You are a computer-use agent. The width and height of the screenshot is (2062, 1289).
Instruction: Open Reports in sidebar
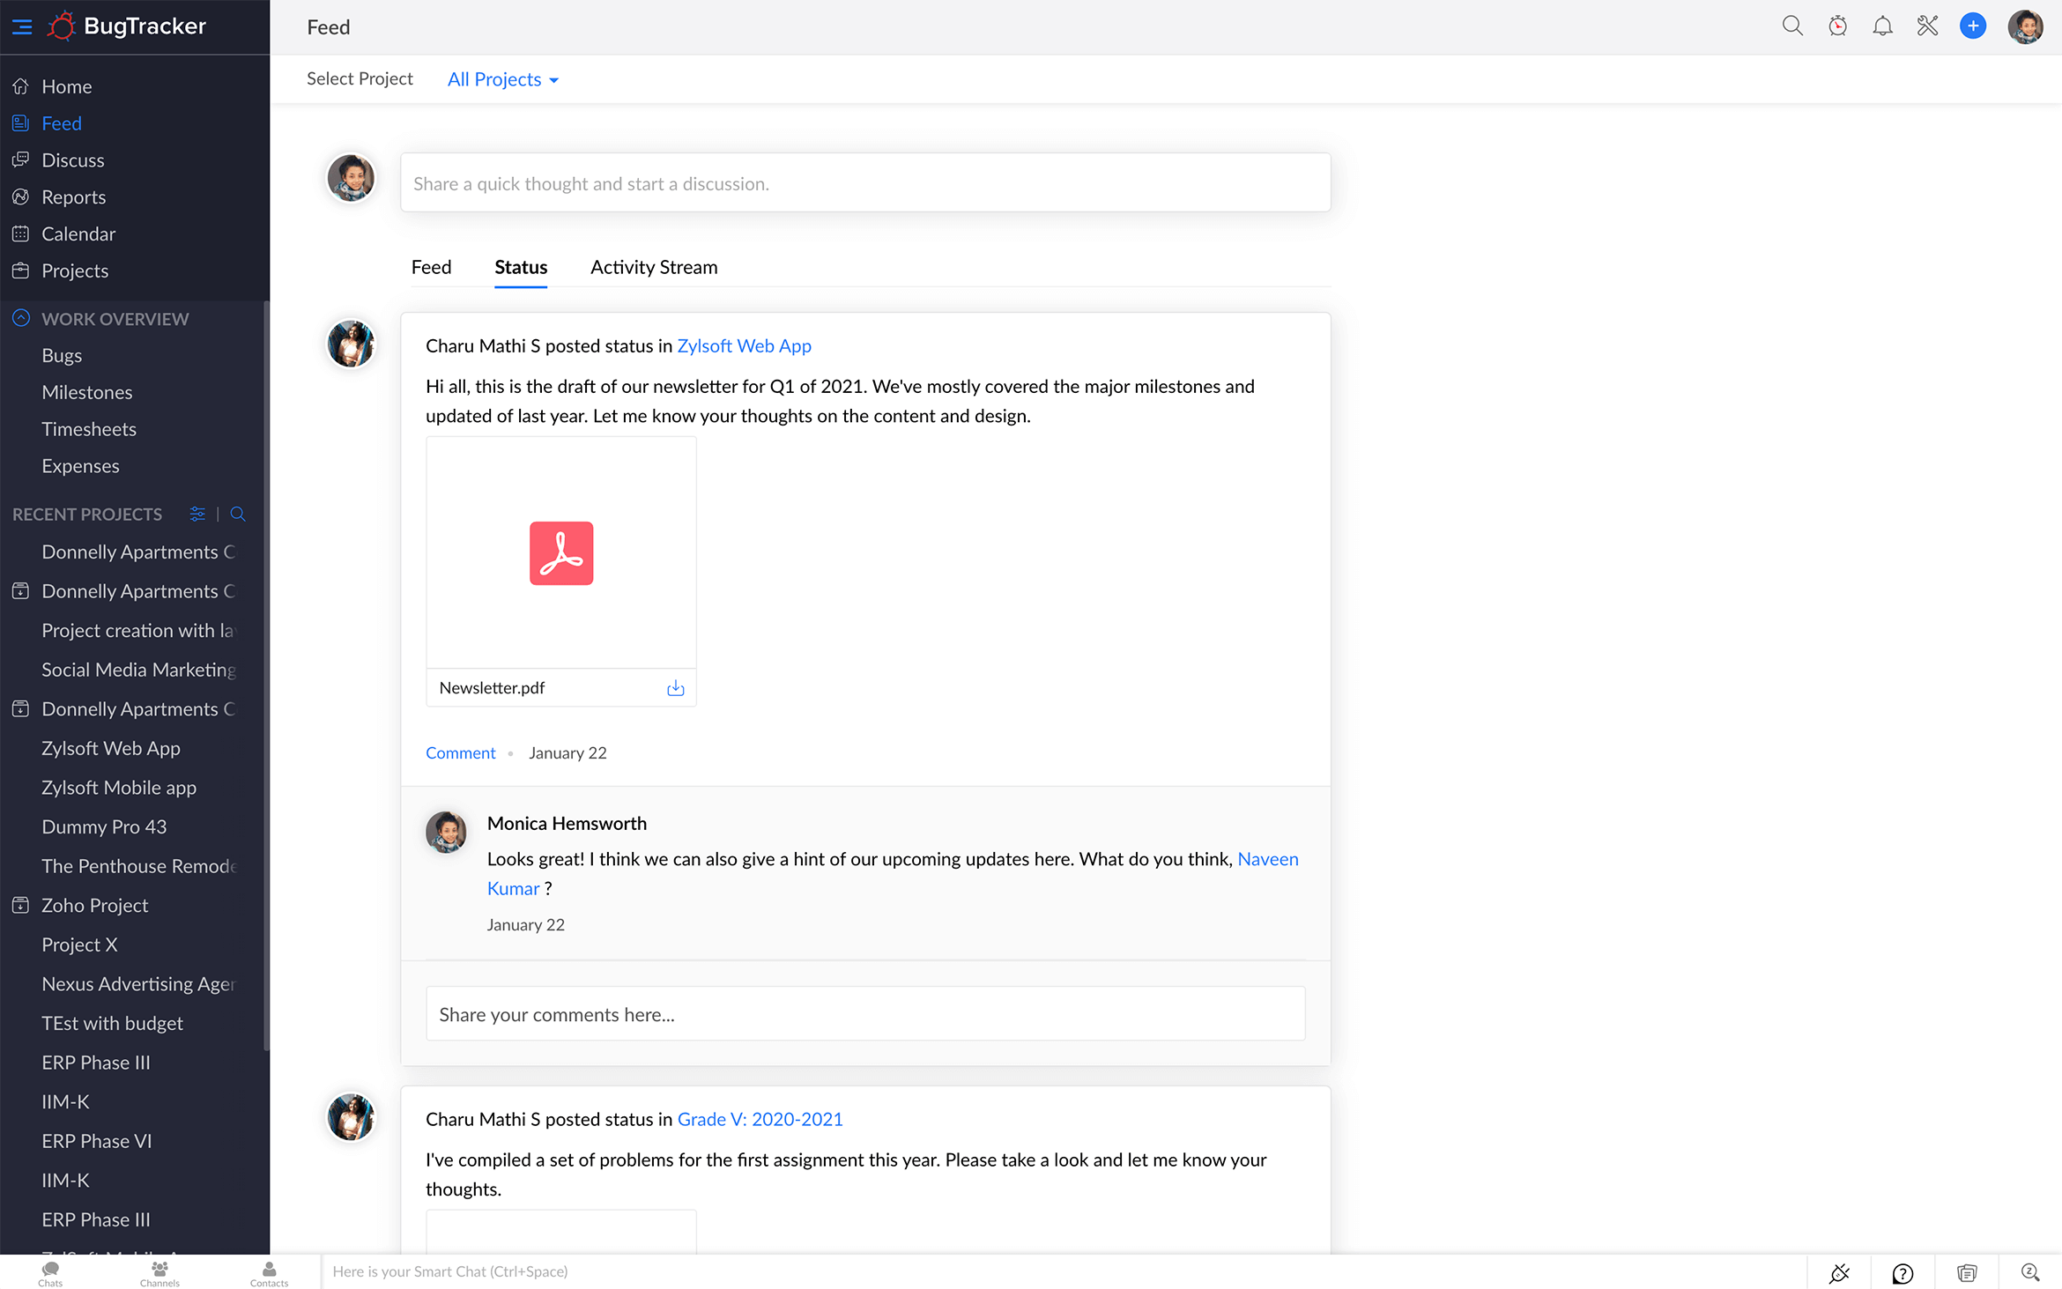[74, 197]
